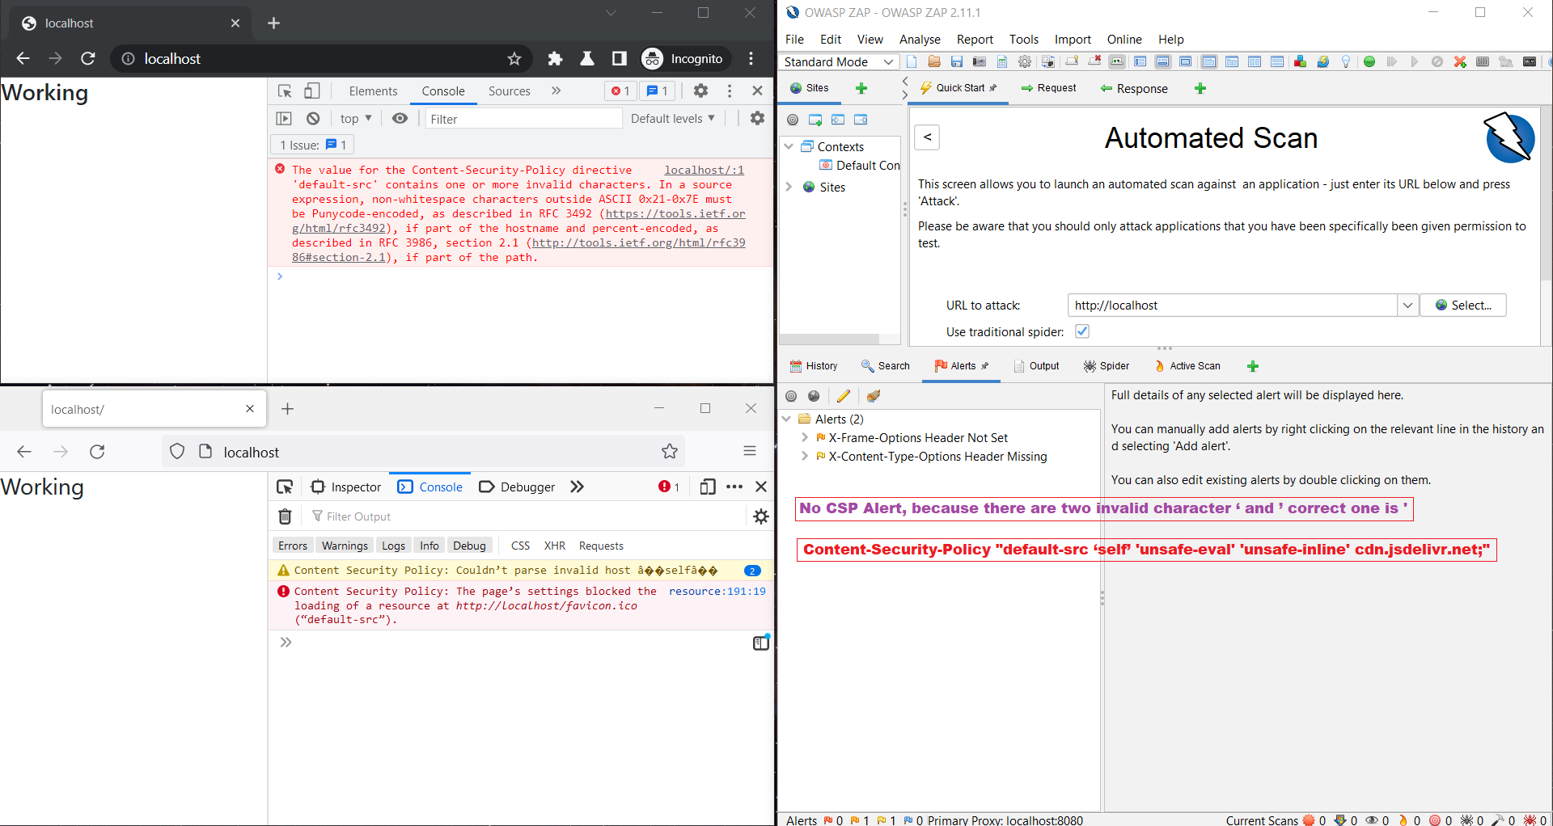Click ZAP light bulb icon in toolbar
1553x826 pixels.
click(x=1345, y=61)
